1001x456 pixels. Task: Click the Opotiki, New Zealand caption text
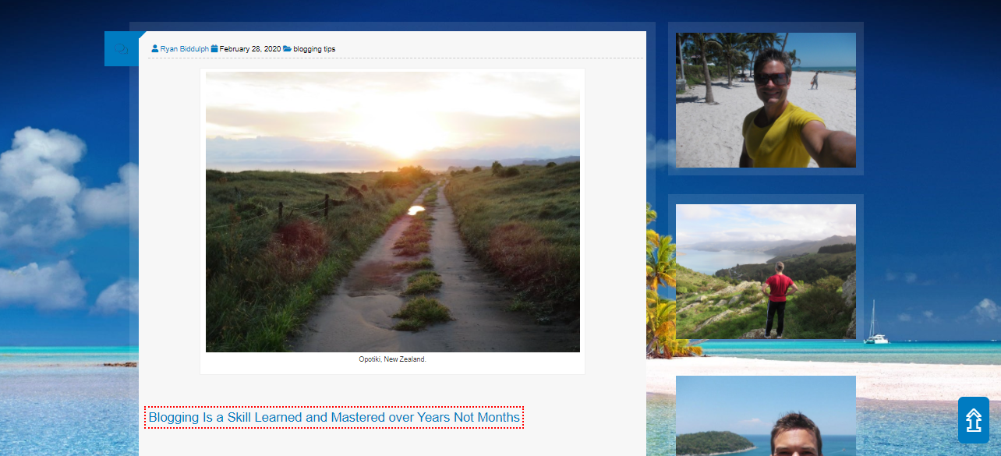tap(392, 359)
